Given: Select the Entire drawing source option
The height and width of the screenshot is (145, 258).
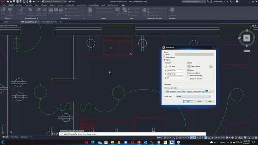Looking at the screenshot, I should [164, 57].
